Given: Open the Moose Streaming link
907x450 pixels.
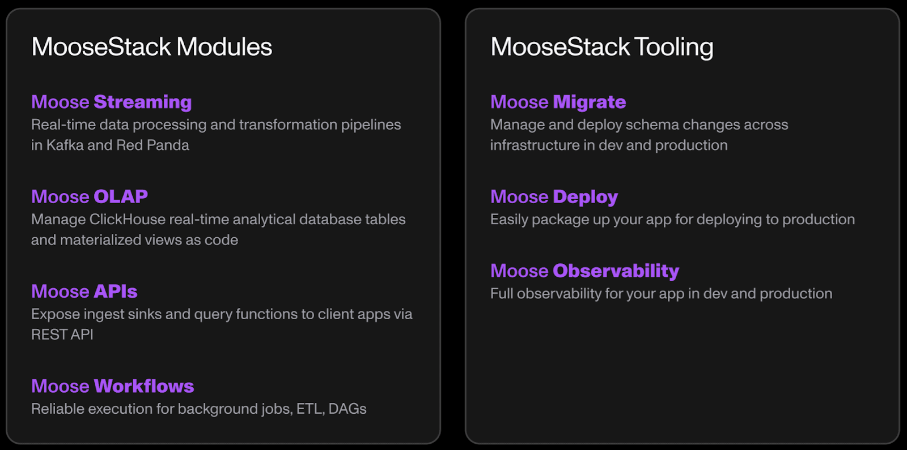Looking at the screenshot, I should point(111,102).
